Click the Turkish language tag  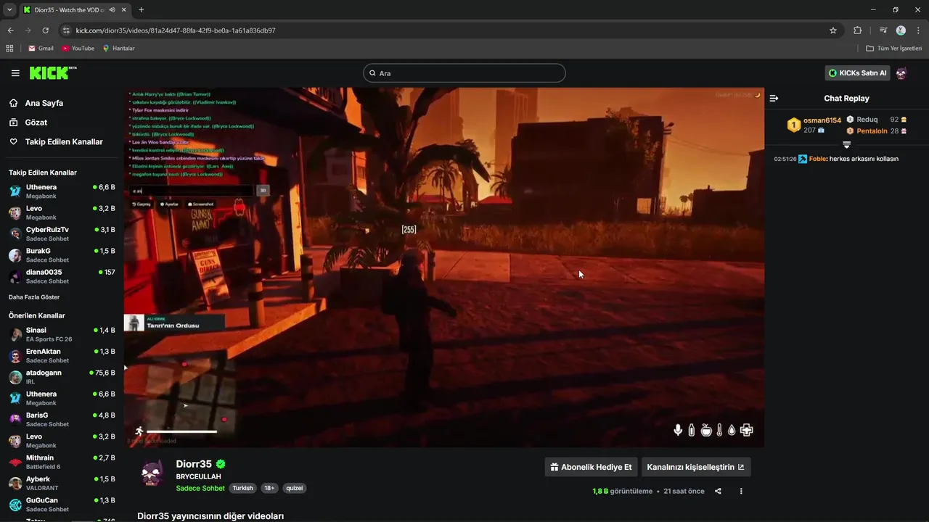tap(242, 488)
